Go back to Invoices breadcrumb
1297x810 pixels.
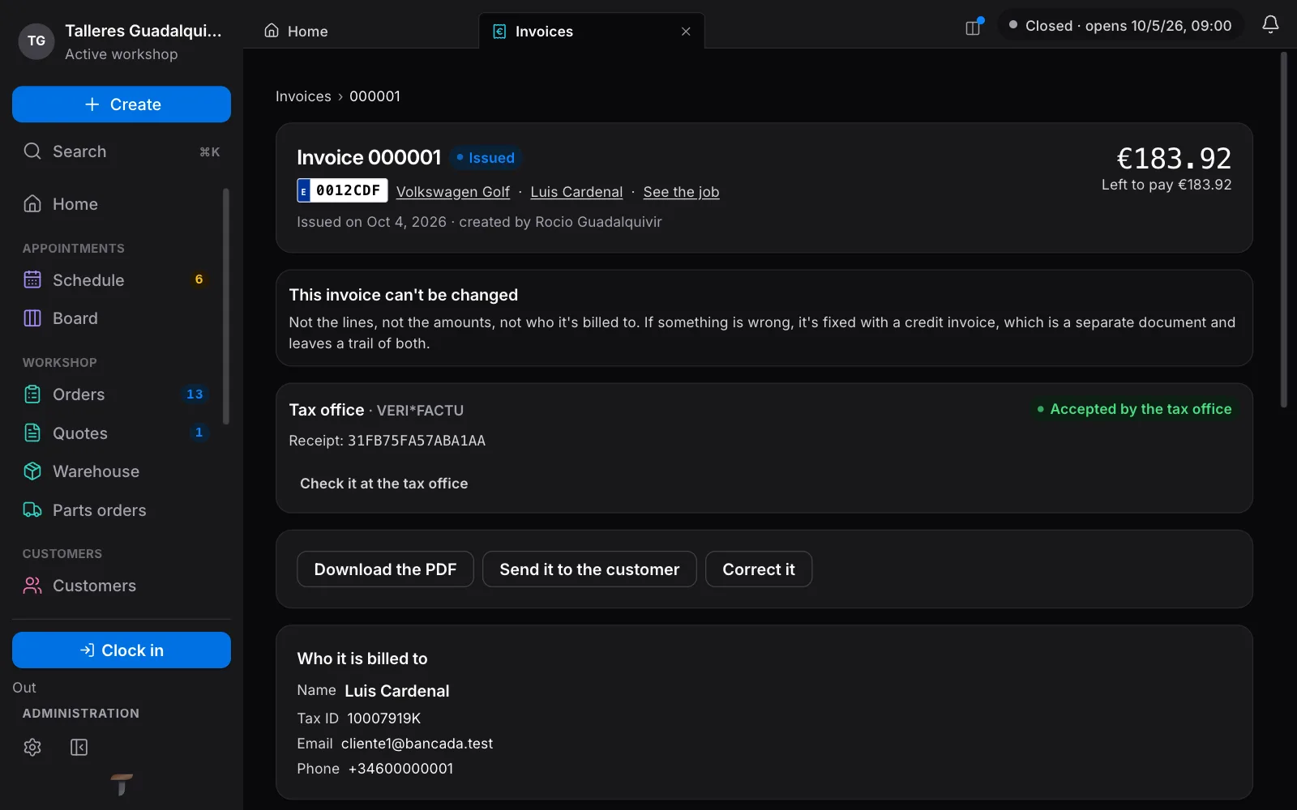303,96
